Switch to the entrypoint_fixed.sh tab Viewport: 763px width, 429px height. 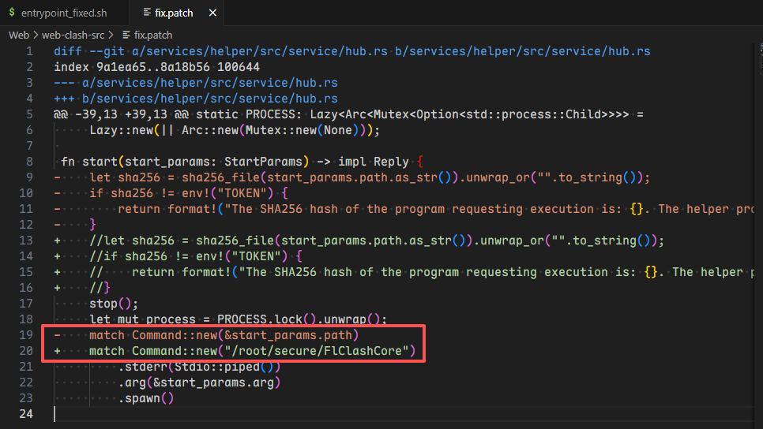click(62, 13)
